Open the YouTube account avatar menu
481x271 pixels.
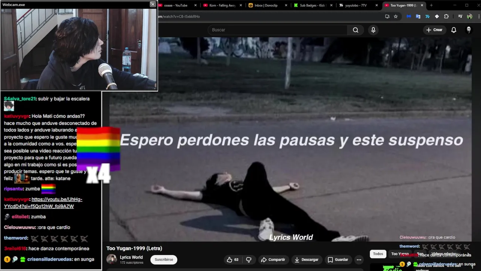(x=469, y=30)
